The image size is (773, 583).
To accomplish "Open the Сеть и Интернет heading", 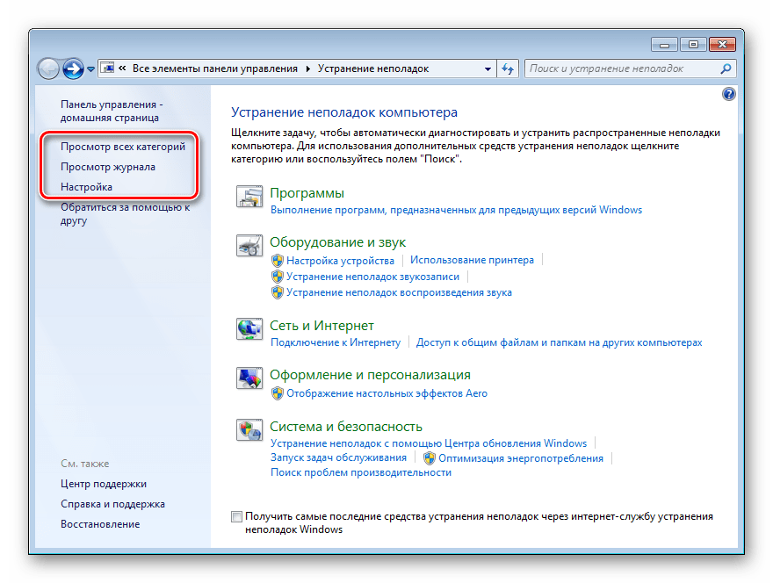I will tap(321, 325).
